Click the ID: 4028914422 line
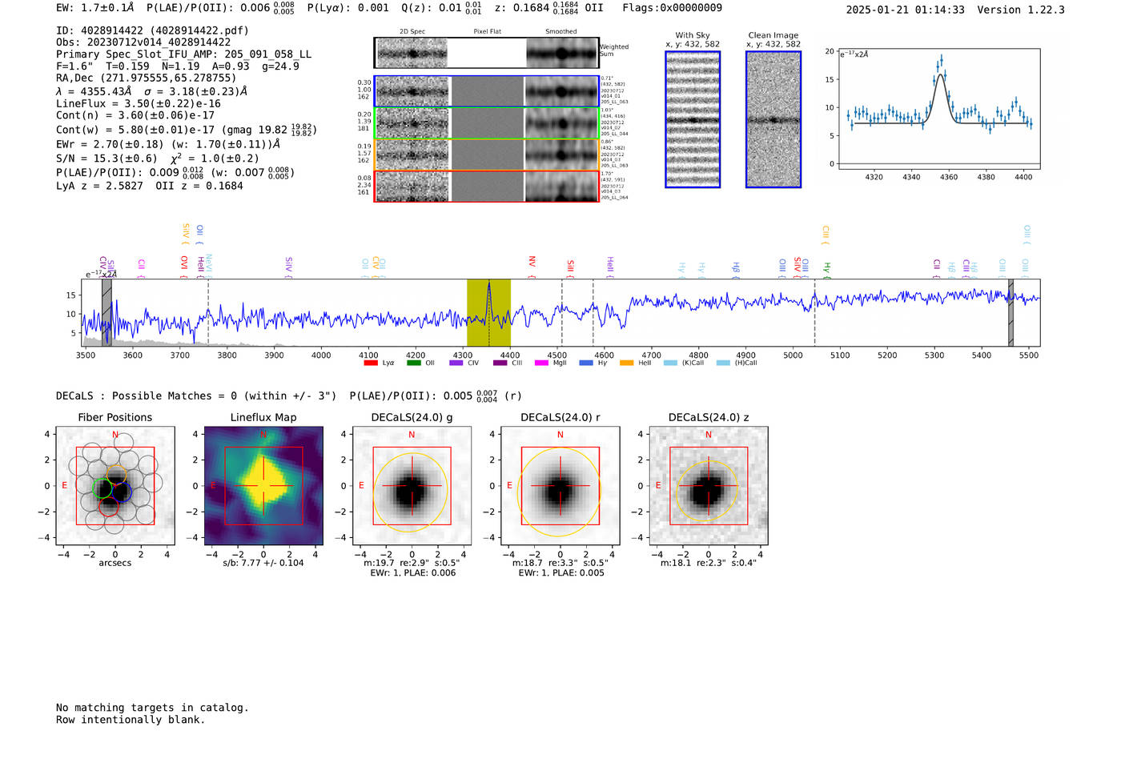1121x763 pixels. (x=152, y=30)
